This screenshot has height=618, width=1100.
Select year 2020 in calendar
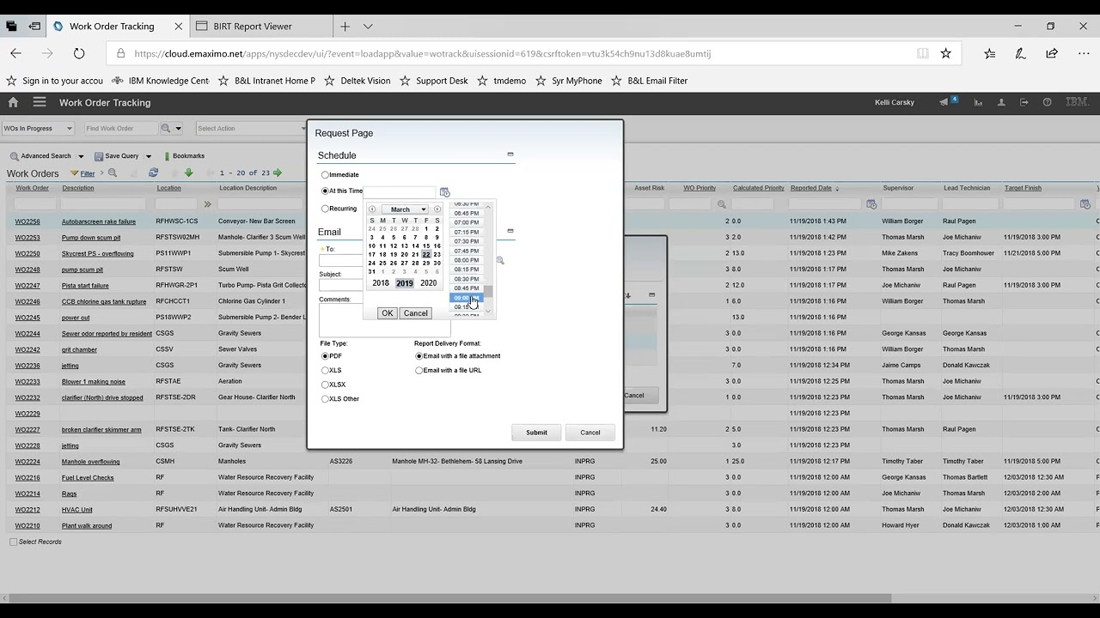coord(429,283)
